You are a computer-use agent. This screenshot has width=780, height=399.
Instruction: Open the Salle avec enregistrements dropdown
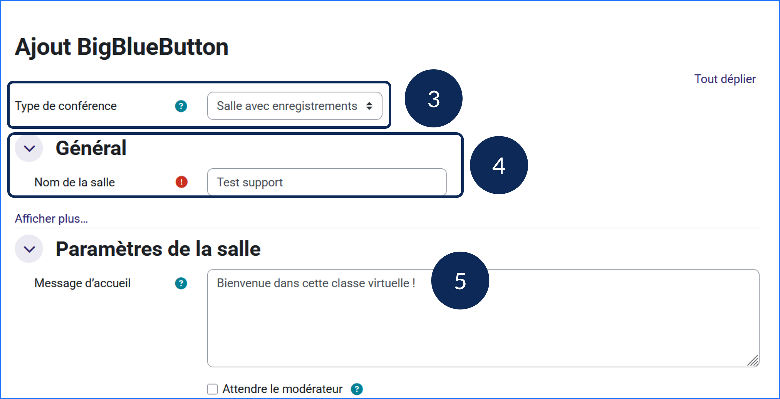tap(294, 106)
